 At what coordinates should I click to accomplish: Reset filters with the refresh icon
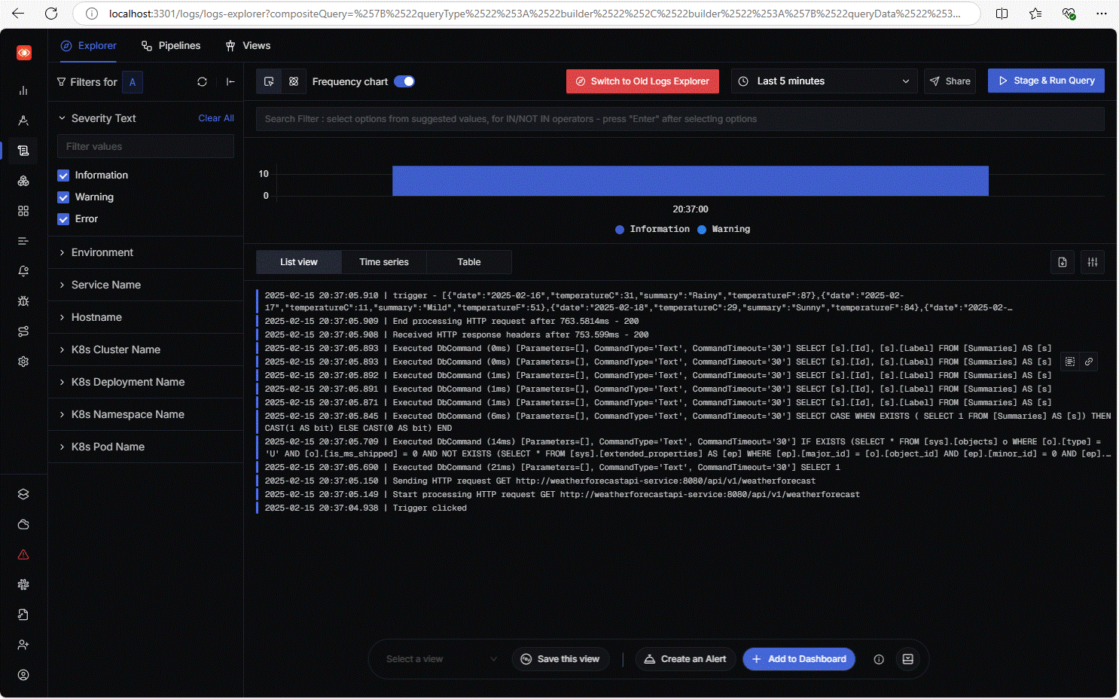(202, 82)
